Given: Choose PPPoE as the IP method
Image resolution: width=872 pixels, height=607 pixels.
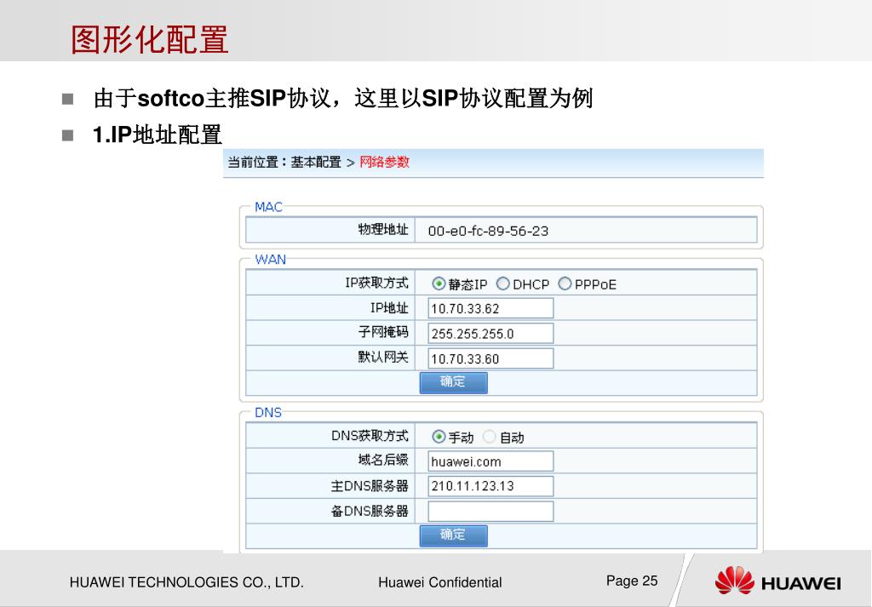Looking at the screenshot, I should click(x=565, y=283).
